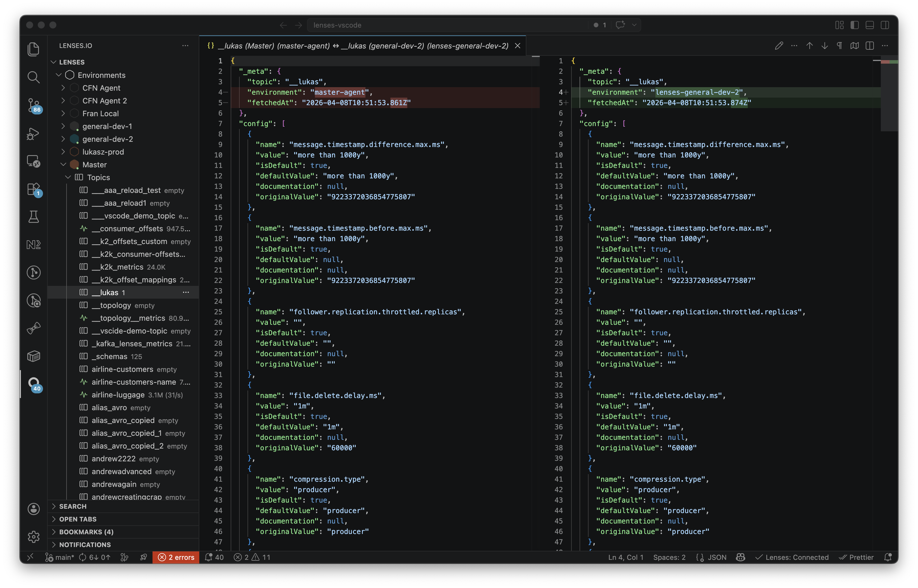The height and width of the screenshot is (588, 918).
Task: Toggle secondary side bar visibility
Action: [885, 25]
